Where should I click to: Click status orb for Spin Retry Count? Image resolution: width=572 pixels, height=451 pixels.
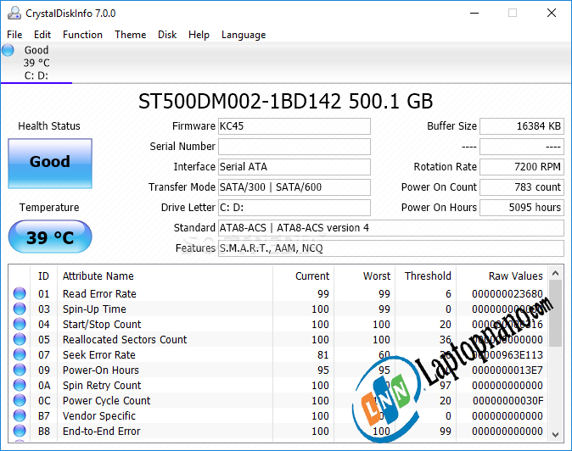pyautogui.click(x=20, y=386)
